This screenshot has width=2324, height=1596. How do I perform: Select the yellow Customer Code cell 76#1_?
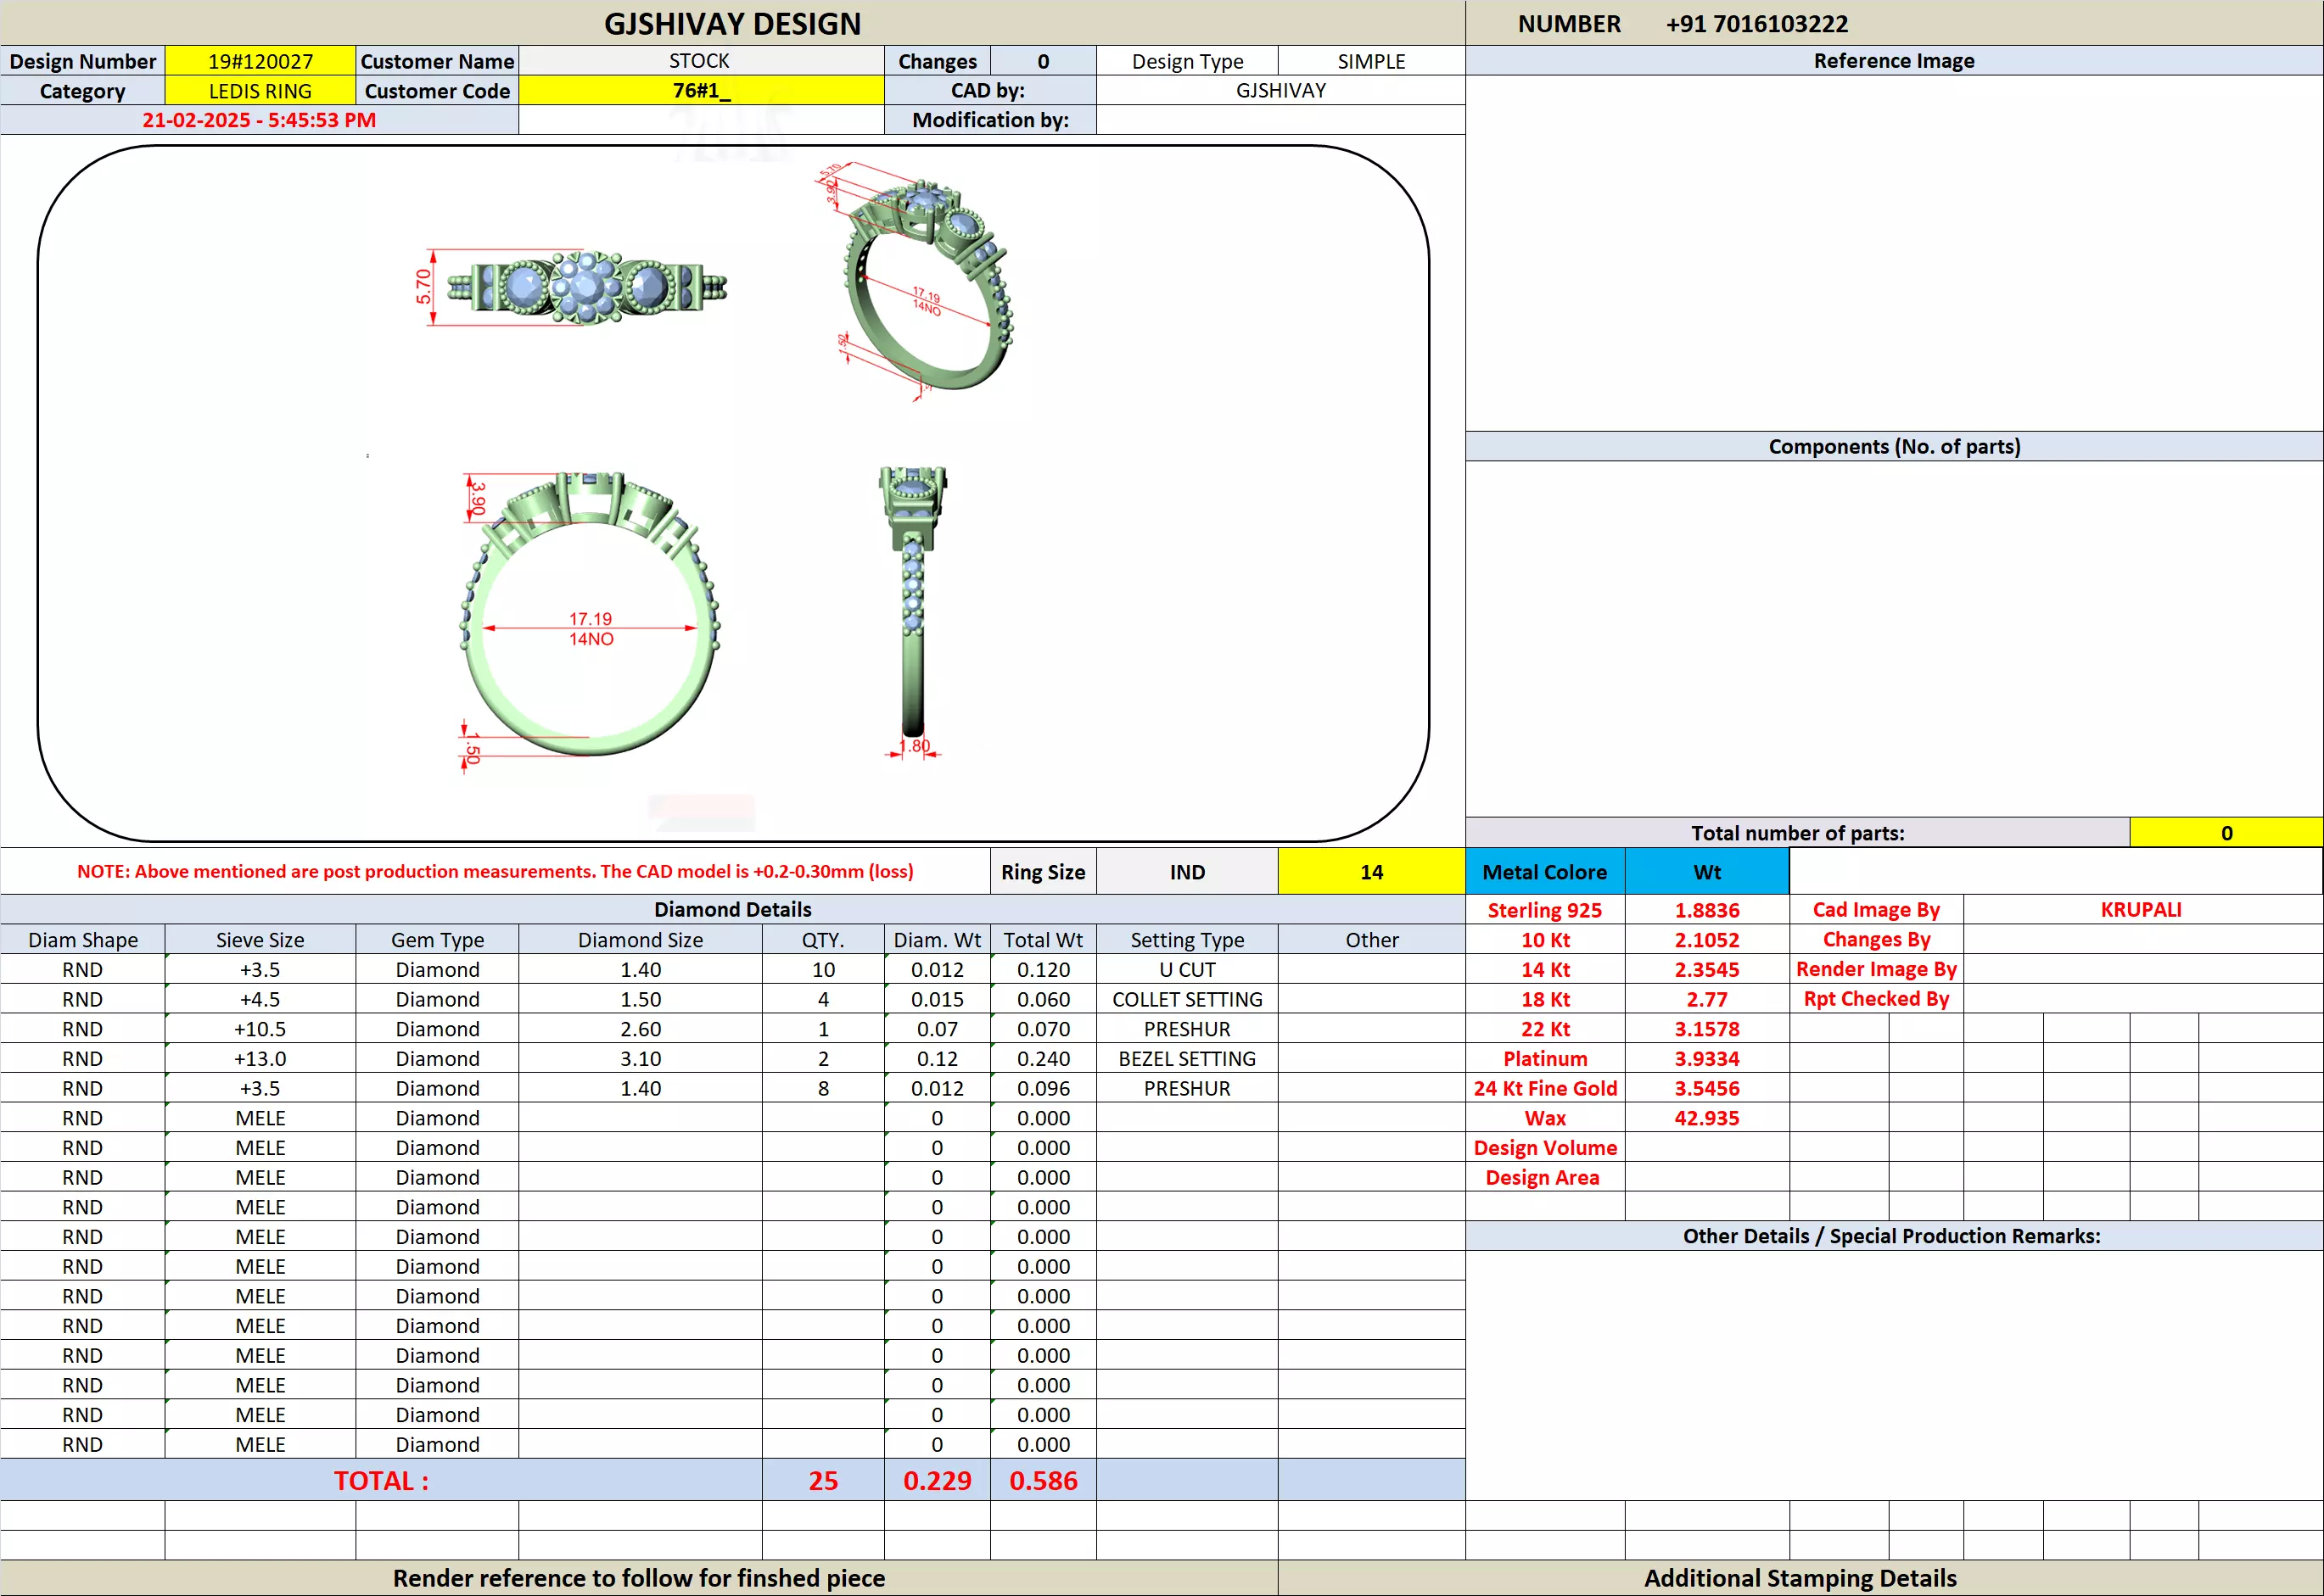(700, 91)
